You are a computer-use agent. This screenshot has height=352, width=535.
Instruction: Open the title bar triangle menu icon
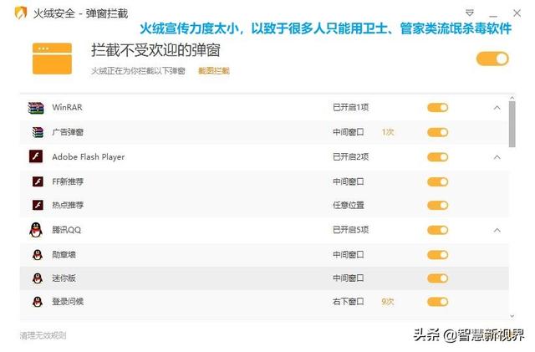[470, 13]
